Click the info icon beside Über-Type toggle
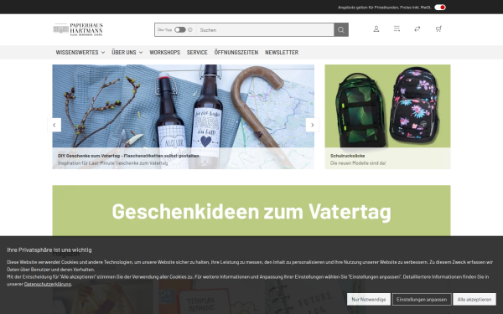Viewport: 503px width, 314px height. [x=190, y=30]
